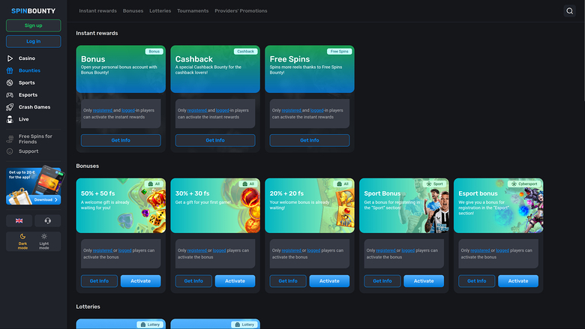The image size is (585, 329).
Task: Click the page vertical scrollbar
Action: (x=583, y=50)
